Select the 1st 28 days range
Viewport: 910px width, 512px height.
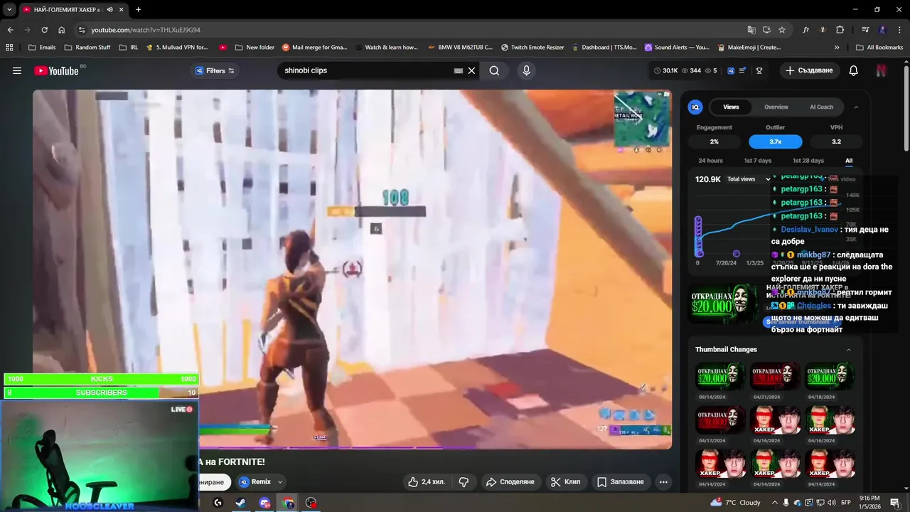808,161
